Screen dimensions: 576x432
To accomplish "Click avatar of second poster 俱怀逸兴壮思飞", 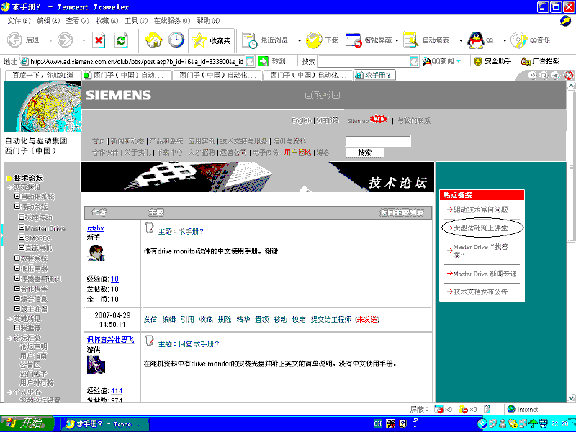I will pos(96,364).
